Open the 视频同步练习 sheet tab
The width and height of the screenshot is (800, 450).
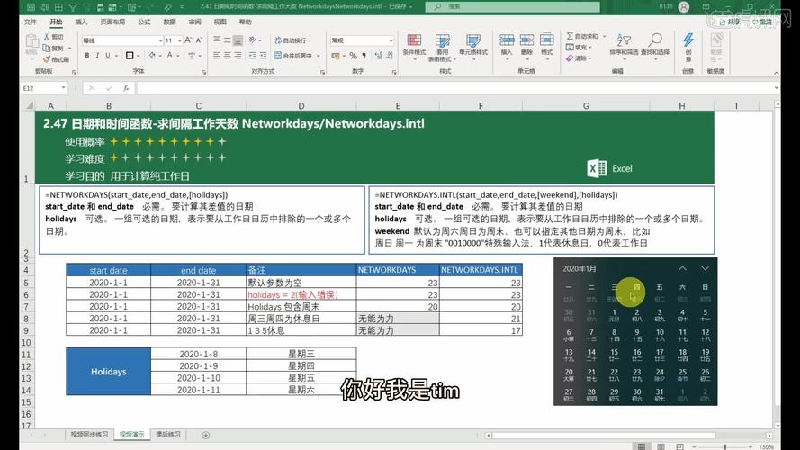click(x=89, y=435)
